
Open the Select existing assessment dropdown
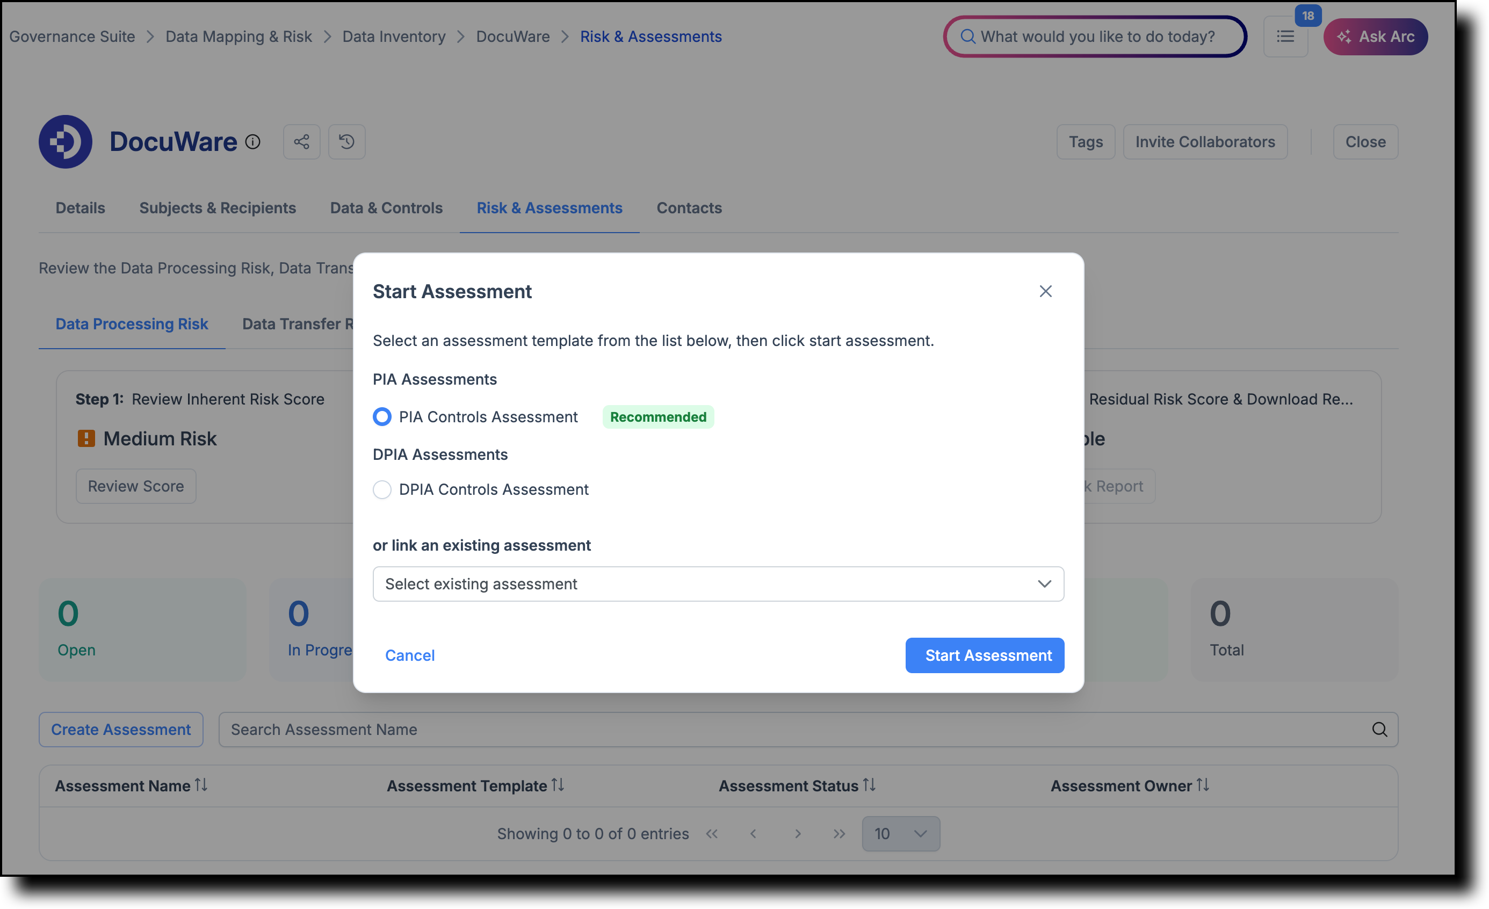tap(718, 584)
